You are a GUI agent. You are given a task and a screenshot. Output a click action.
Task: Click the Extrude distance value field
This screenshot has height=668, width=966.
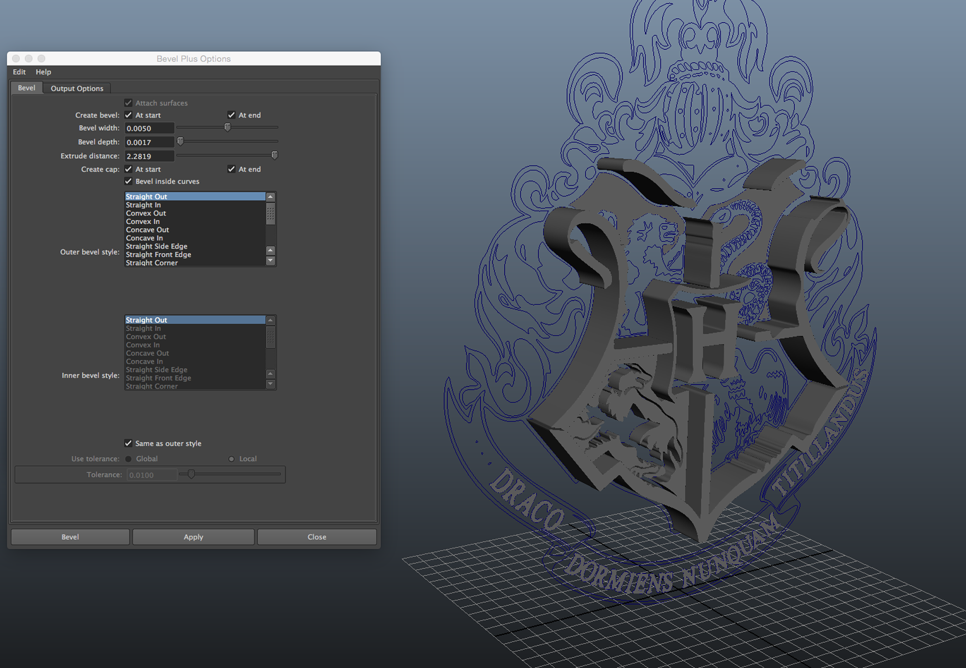[x=149, y=156]
